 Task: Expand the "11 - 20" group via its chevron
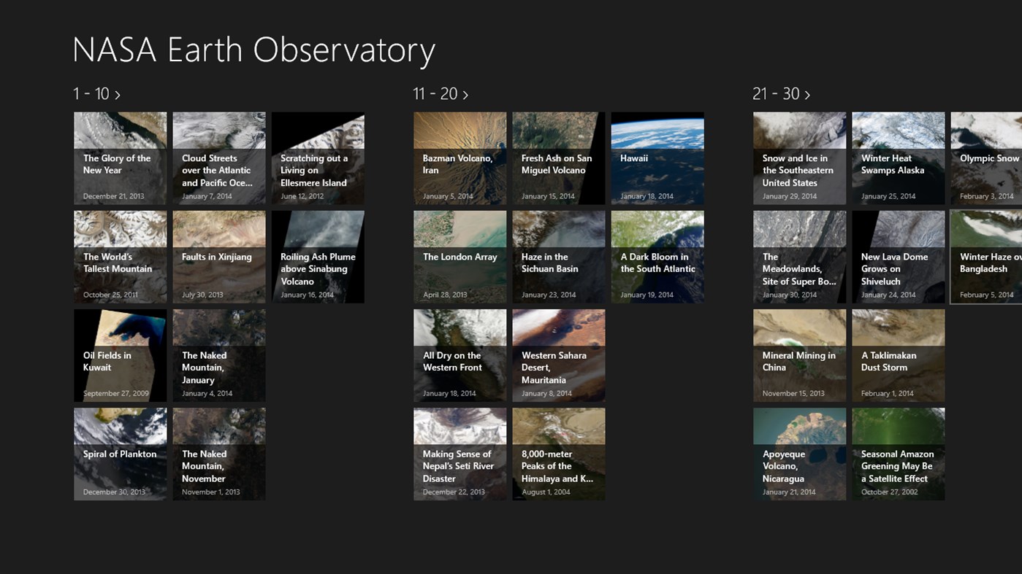coord(465,94)
